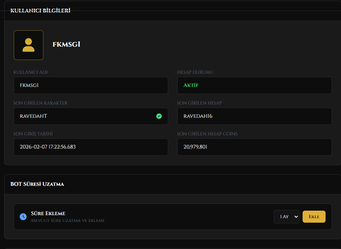The height and width of the screenshot is (249, 341).
Task: Click the green verified checkmark icon
Action: (159, 116)
